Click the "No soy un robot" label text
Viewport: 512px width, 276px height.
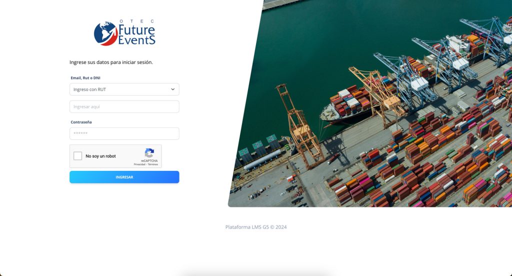click(x=100, y=156)
